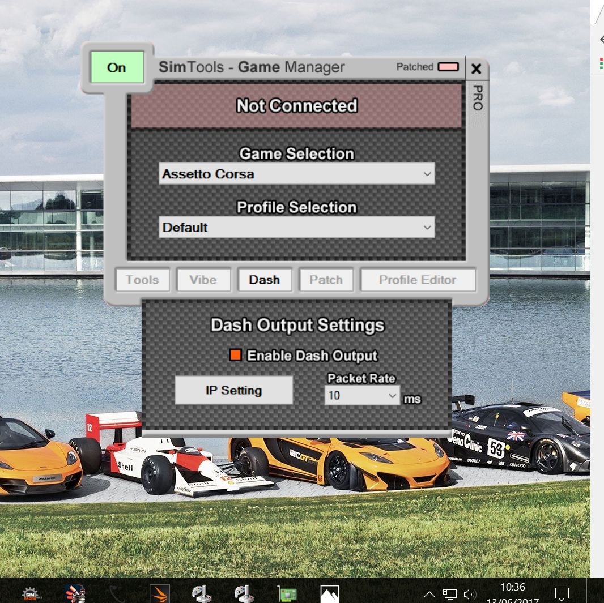The image size is (604, 603).
Task: Click the IP Setting button
Action: tap(233, 390)
